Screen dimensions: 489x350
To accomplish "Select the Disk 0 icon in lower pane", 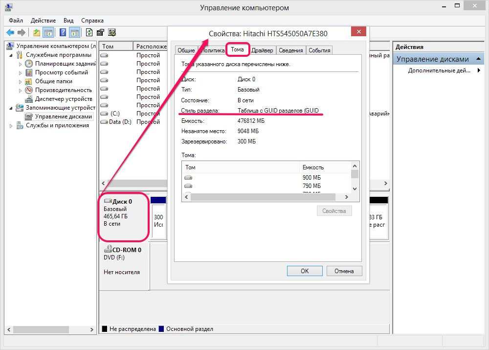I will pos(108,201).
